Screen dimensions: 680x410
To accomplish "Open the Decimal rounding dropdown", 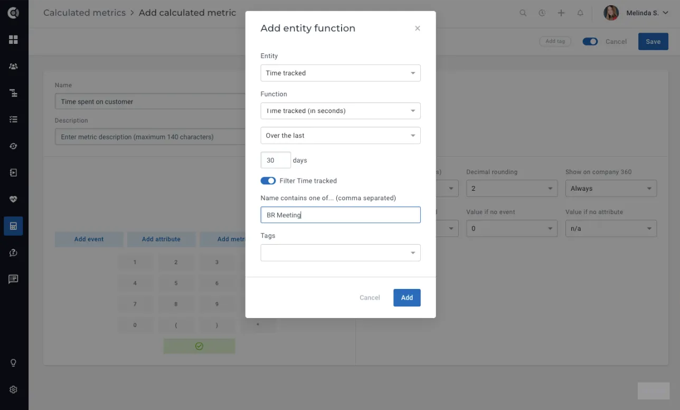I will (512, 188).
